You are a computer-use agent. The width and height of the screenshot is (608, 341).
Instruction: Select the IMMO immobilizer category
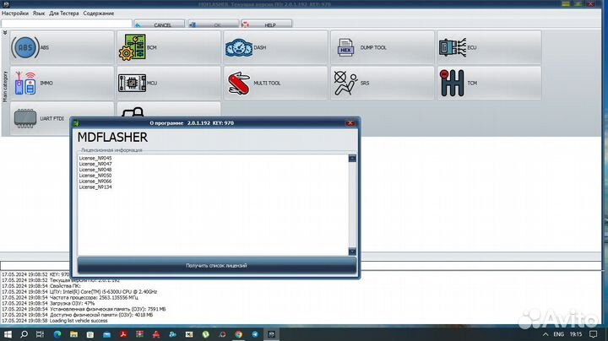61,84
